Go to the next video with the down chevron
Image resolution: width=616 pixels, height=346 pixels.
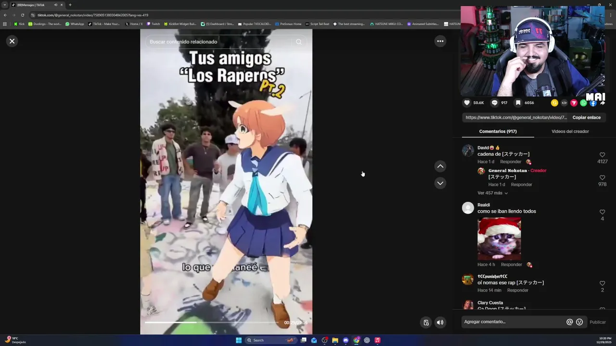pyautogui.click(x=440, y=183)
